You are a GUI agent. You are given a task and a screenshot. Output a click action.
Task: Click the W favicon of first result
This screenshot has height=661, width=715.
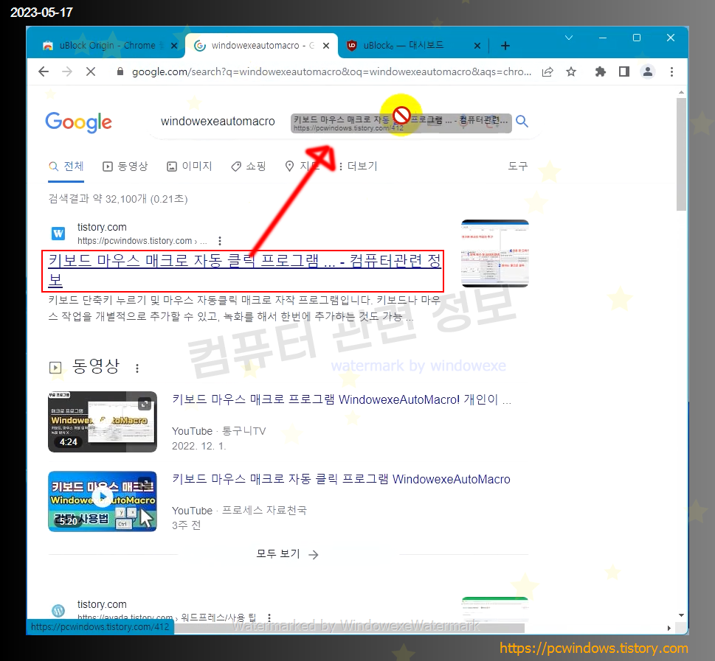click(x=58, y=234)
